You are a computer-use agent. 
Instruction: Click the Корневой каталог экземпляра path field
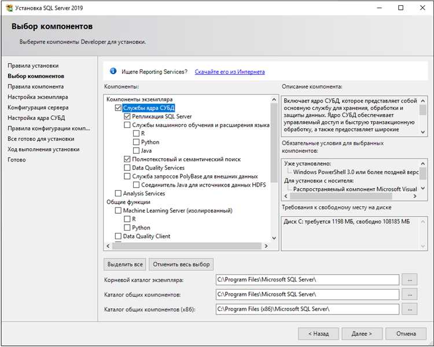(307, 280)
